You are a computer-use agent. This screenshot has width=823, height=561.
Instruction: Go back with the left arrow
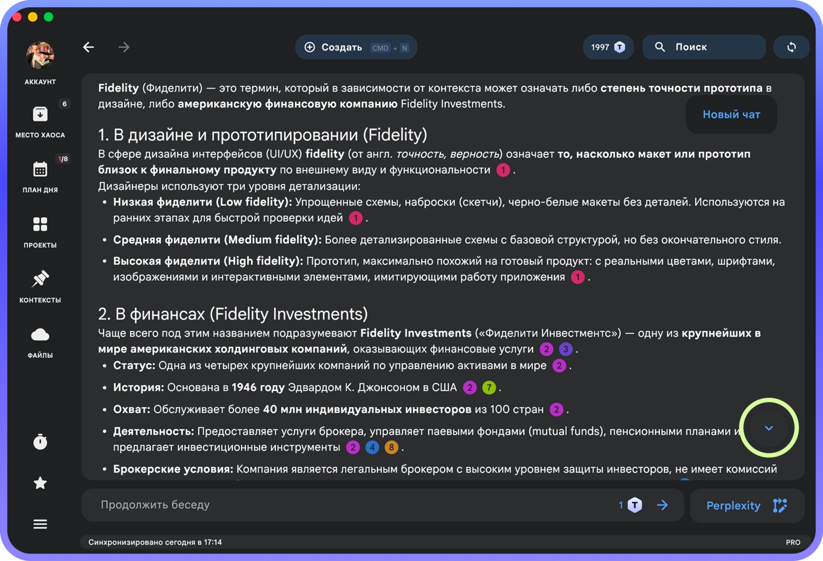[x=89, y=47]
